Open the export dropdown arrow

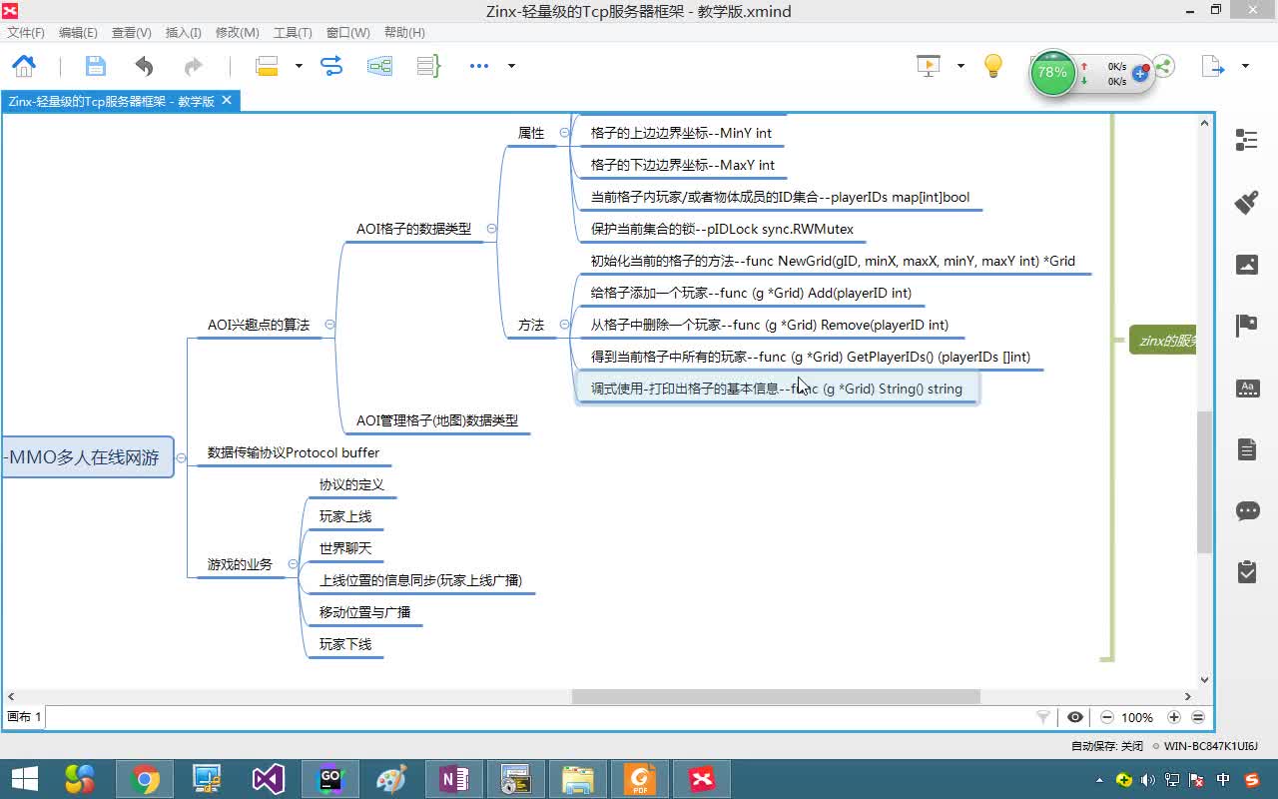[1245, 66]
